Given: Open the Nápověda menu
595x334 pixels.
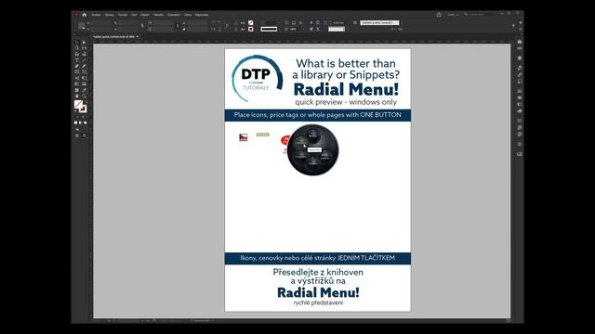Looking at the screenshot, I should tap(202, 15).
